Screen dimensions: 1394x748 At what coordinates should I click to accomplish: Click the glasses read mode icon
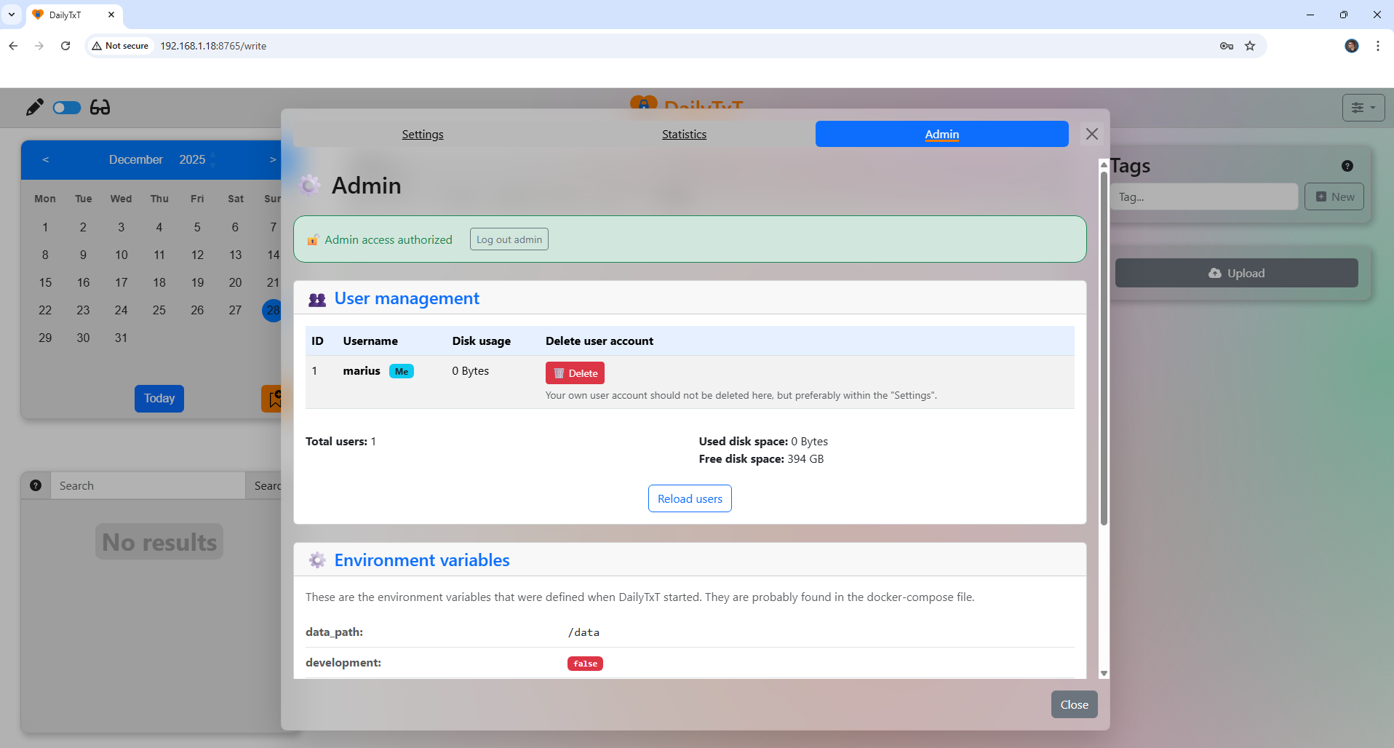click(100, 108)
